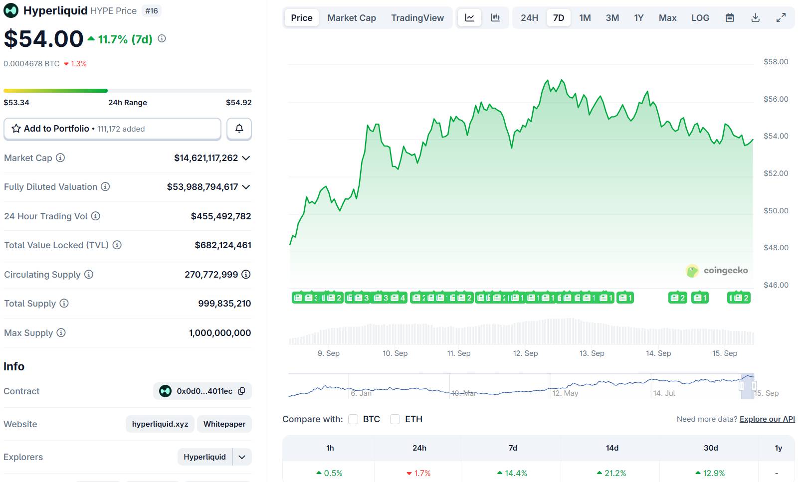
Task: Click the Max Supply value 1,000,000,000
Action: pyautogui.click(x=220, y=333)
